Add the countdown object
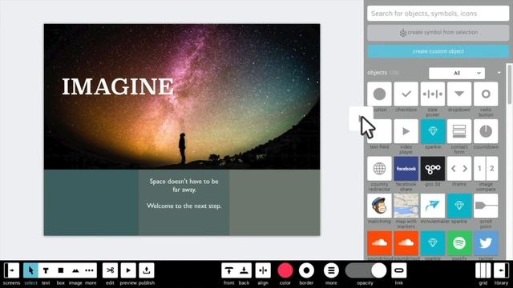 click(x=486, y=131)
